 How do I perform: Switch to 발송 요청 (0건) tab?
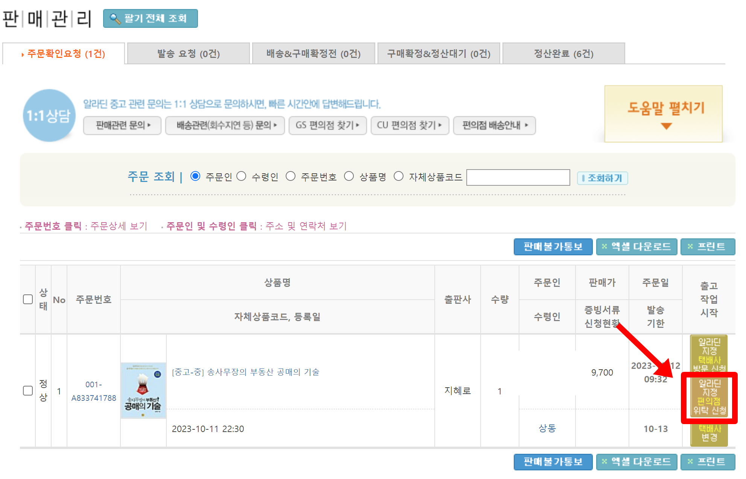point(188,54)
